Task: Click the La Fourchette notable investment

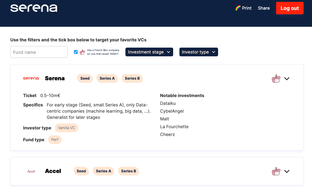Action: [174, 127]
